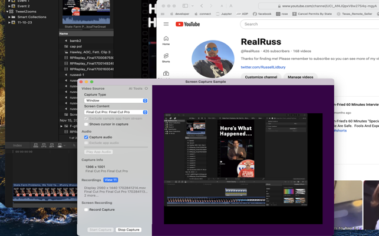Click the Manage videos button

[300, 77]
